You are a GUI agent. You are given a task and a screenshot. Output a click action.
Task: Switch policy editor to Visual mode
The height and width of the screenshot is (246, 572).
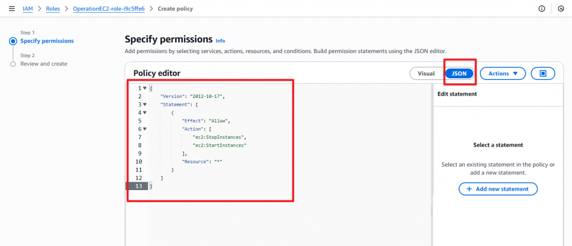pyautogui.click(x=426, y=73)
